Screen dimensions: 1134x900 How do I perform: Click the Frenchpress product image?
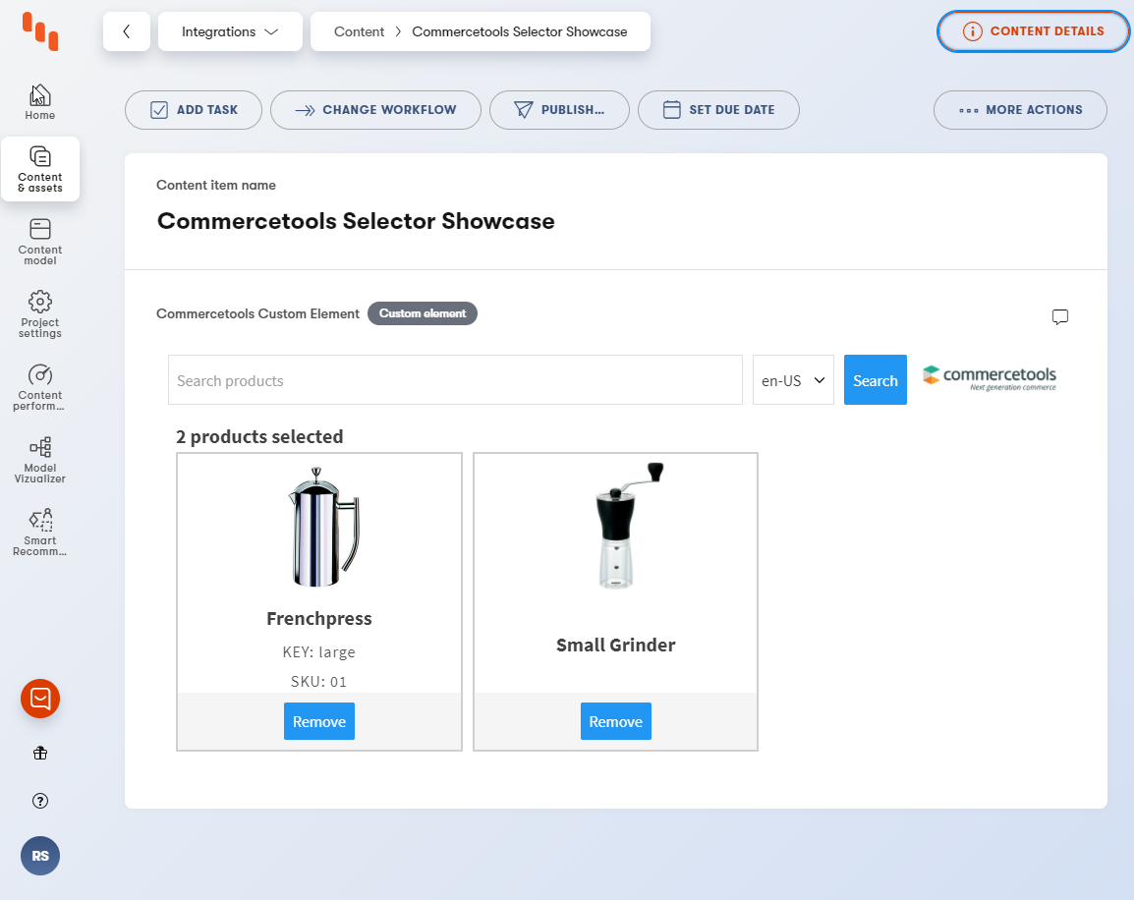[x=323, y=527]
